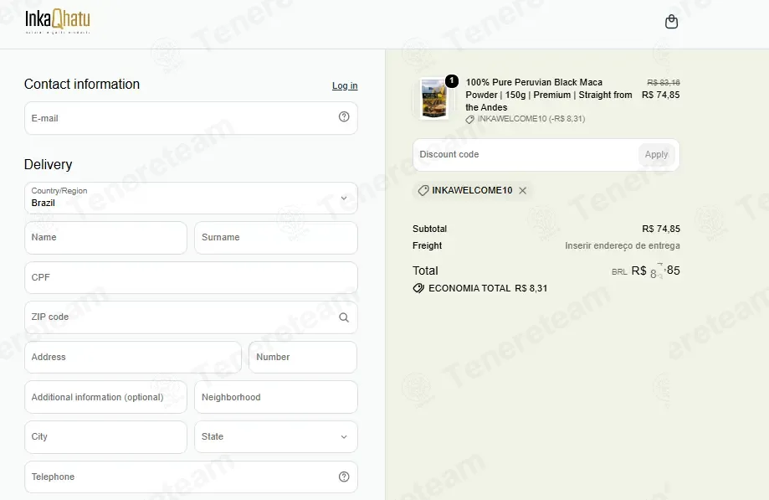Select the Surname input field
This screenshot has width=769, height=500.
click(x=276, y=238)
